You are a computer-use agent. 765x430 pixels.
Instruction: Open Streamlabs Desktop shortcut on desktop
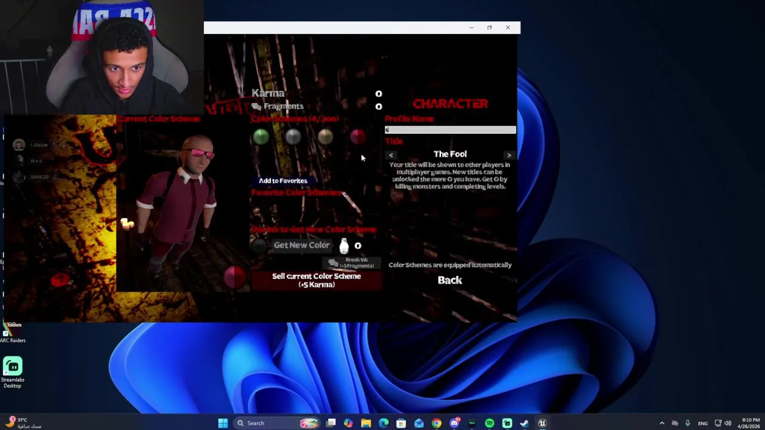[13, 373]
